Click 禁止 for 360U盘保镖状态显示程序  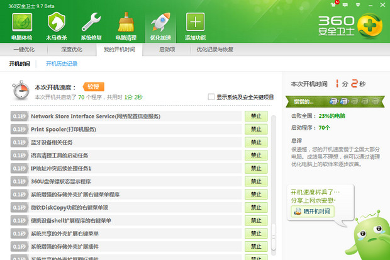(x=255, y=181)
